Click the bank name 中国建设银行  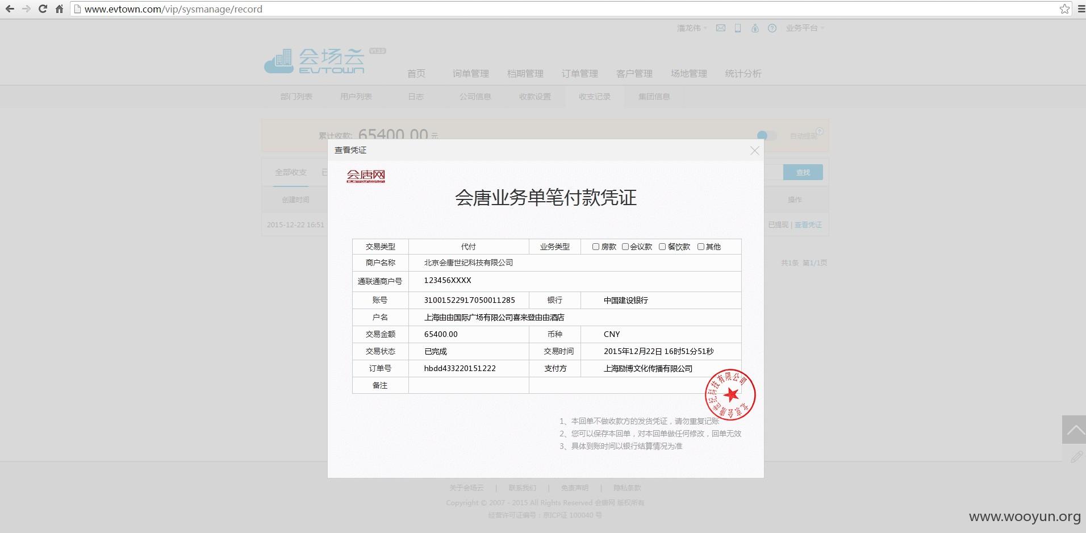click(x=625, y=300)
